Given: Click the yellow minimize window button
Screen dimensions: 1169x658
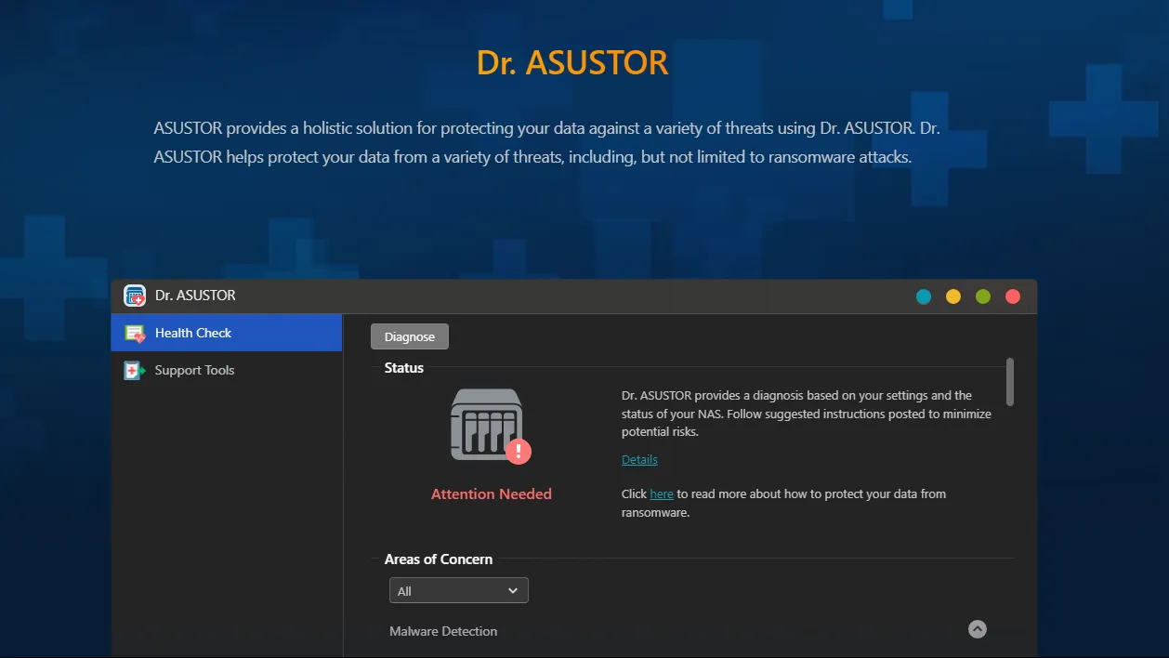Looking at the screenshot, I should [953, 296].
